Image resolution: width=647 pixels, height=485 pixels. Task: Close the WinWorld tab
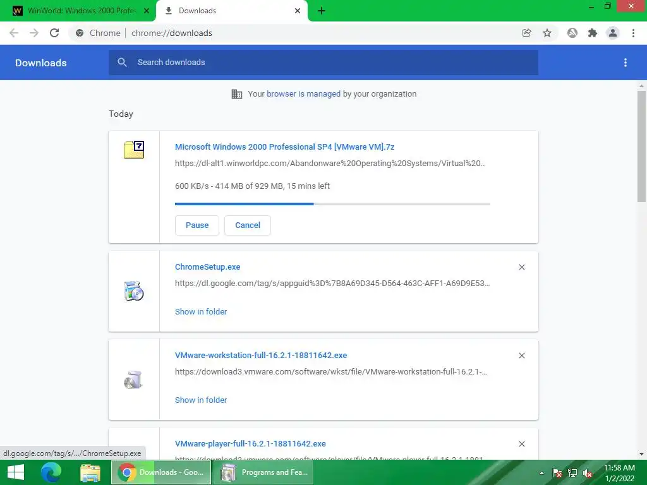[147, 11]
